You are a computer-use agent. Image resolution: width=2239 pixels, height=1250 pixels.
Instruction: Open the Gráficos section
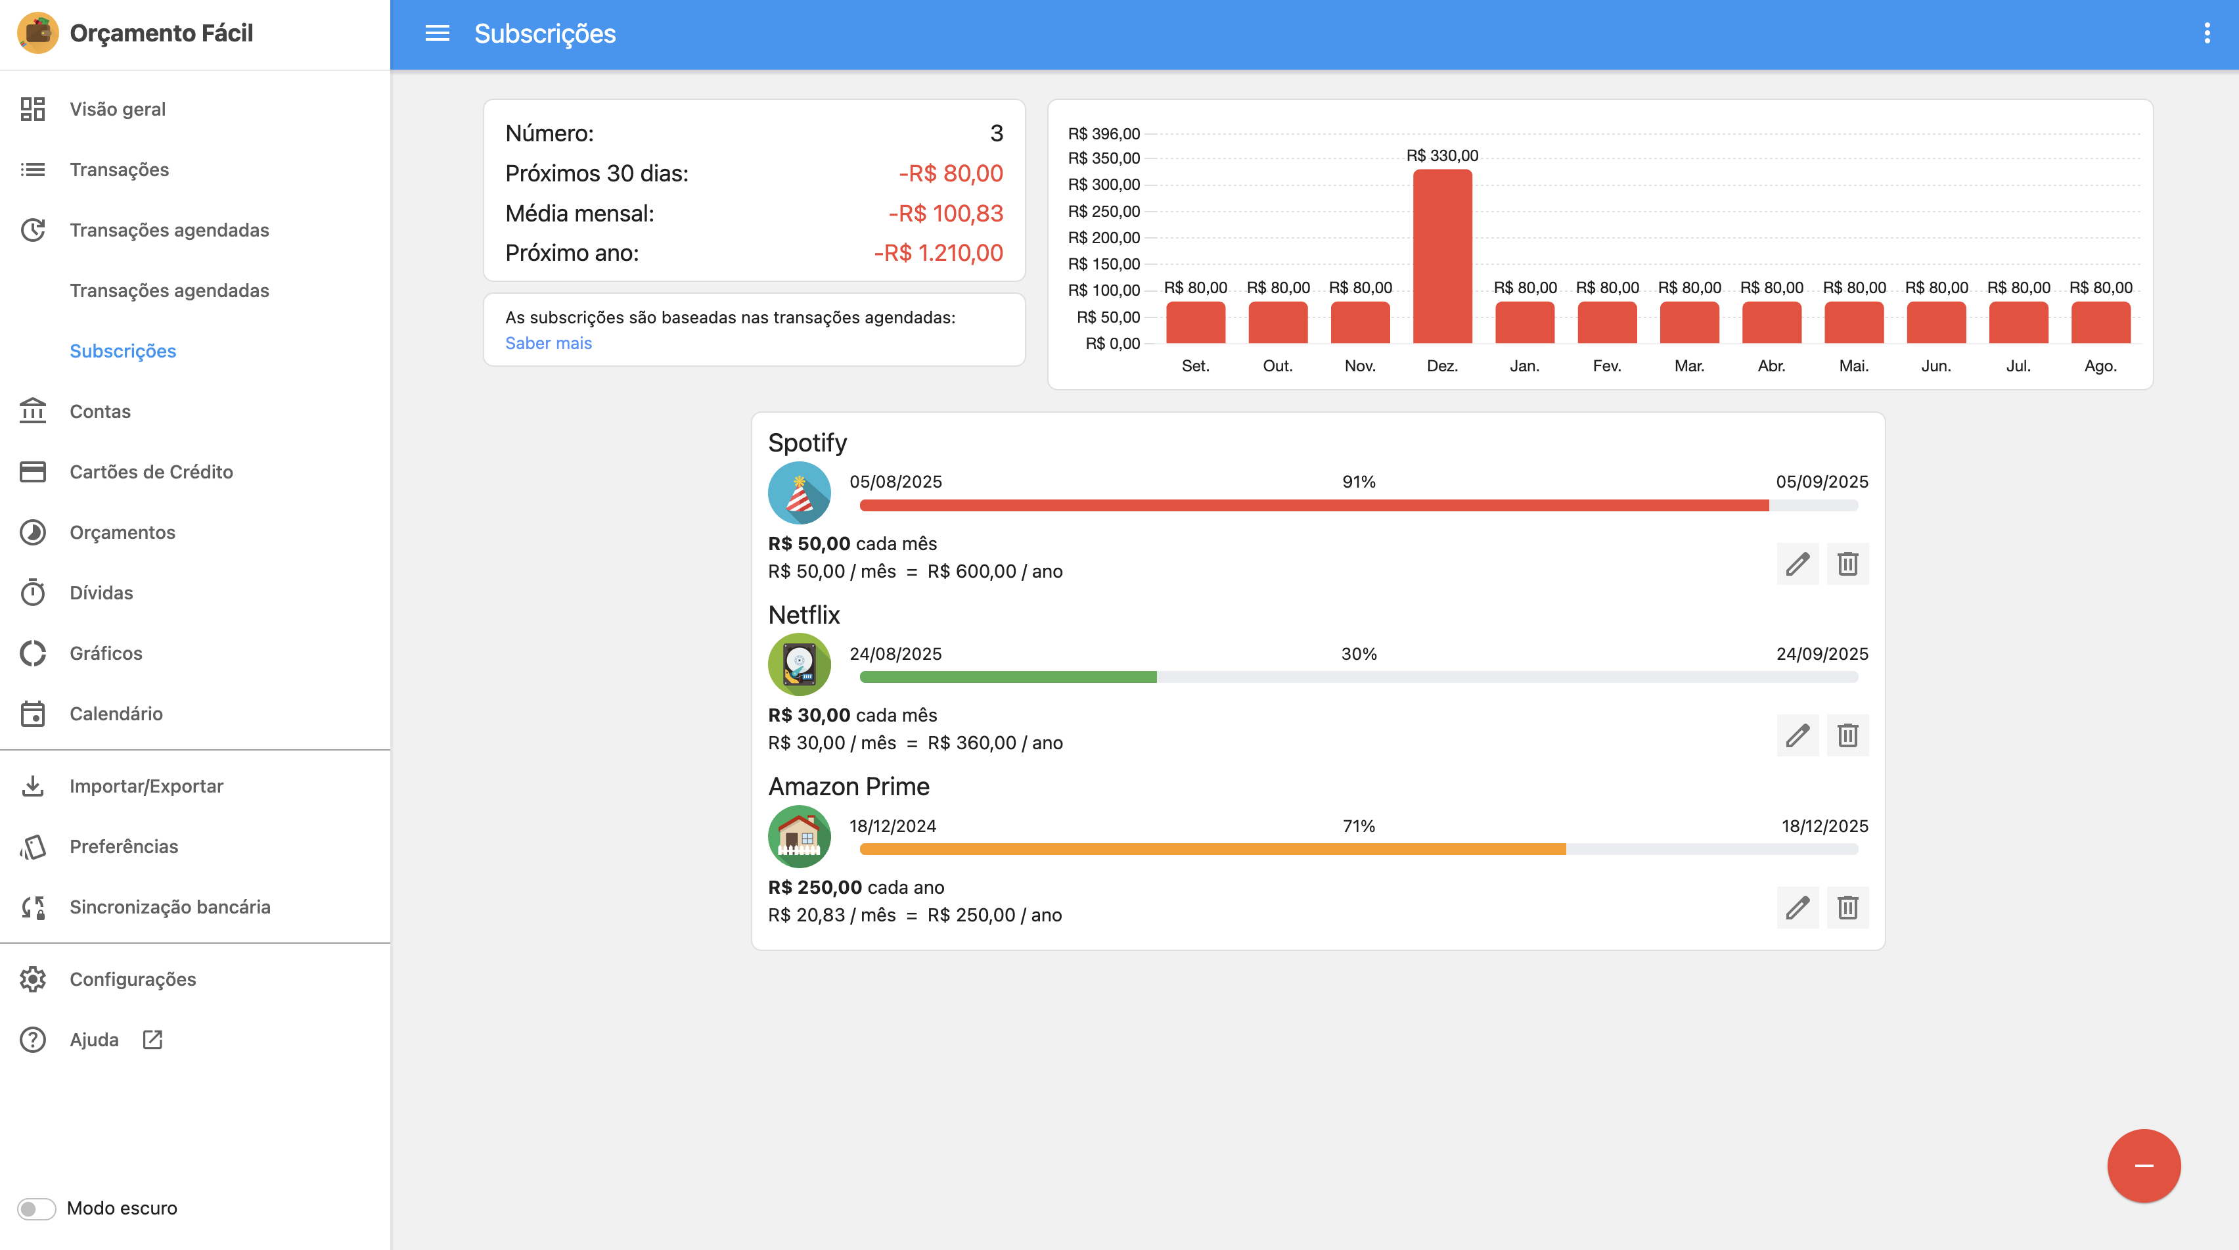pyautogui.click(x=106, y=653)
